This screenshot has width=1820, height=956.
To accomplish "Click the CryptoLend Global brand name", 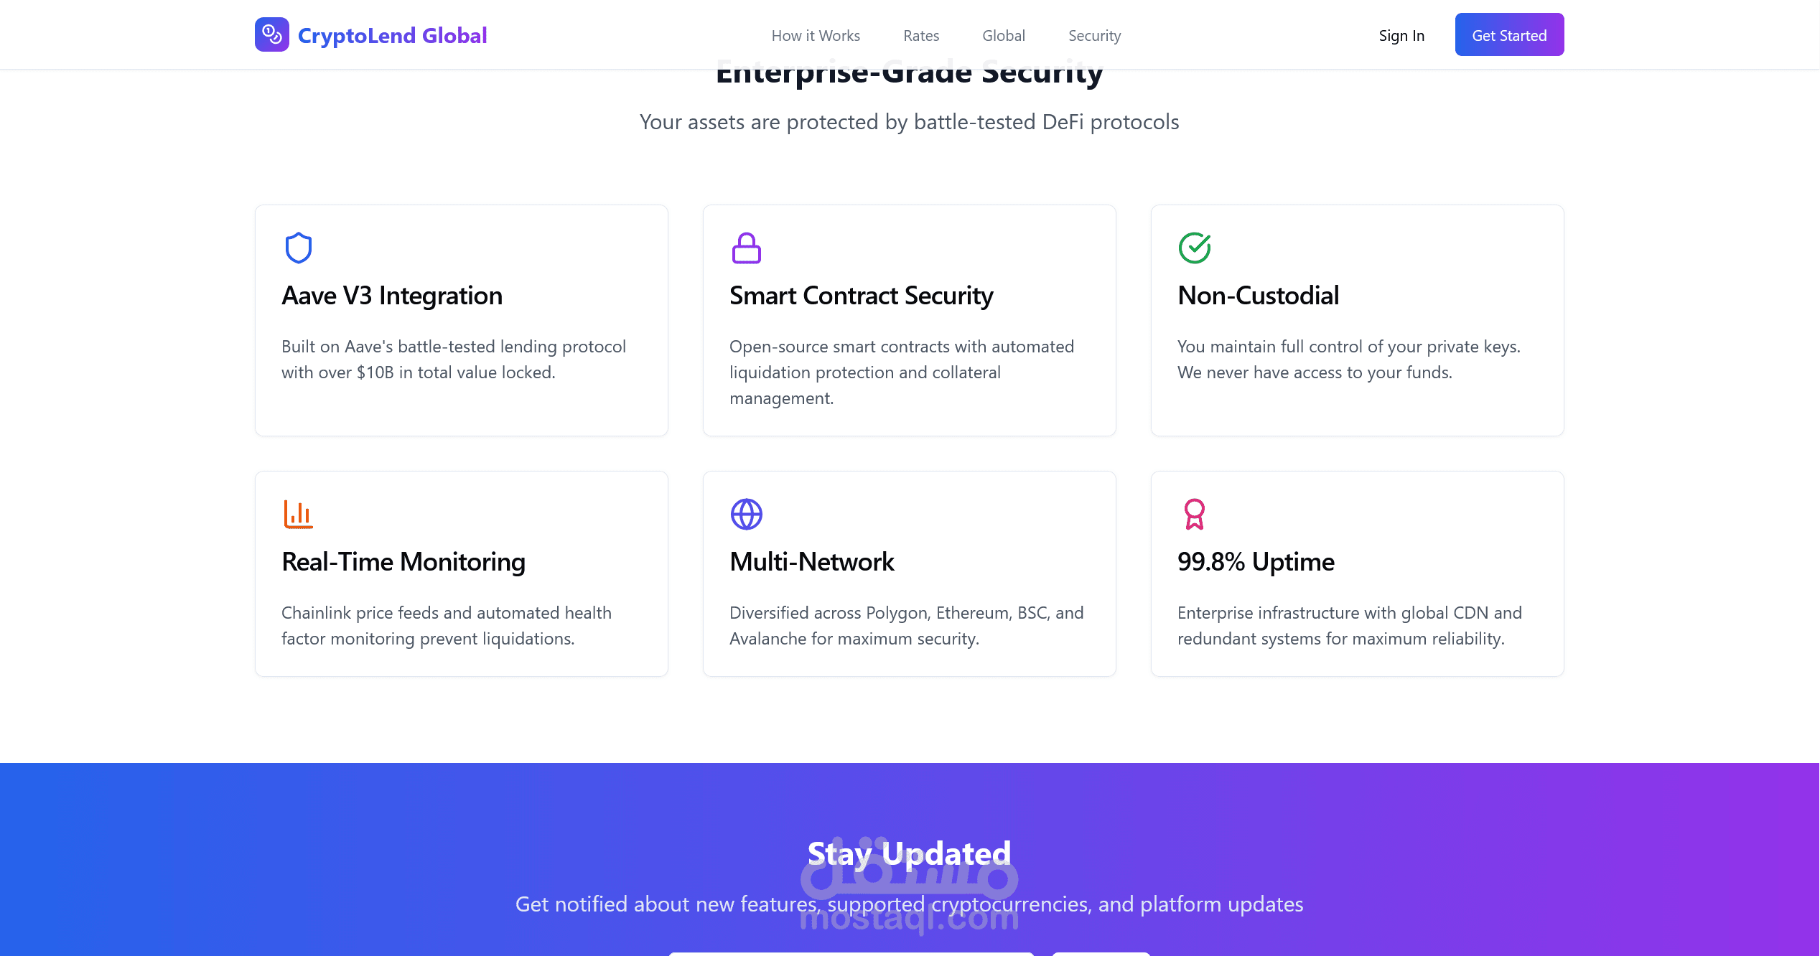I will tap(392, 35).
